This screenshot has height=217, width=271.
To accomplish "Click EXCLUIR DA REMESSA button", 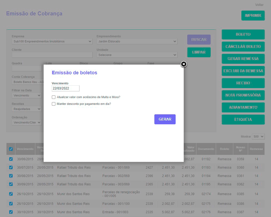I will pos(243,71).
